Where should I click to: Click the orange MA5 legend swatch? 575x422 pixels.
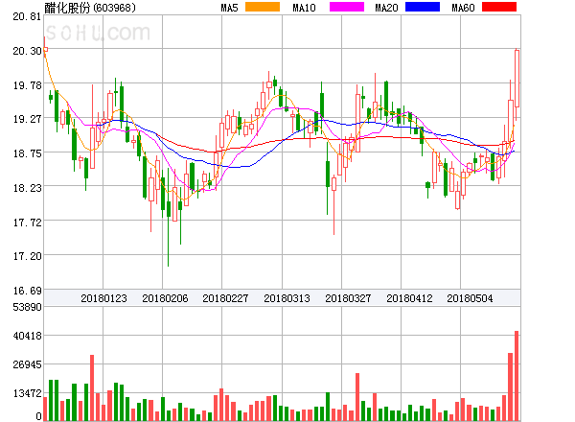click(263, 7)
